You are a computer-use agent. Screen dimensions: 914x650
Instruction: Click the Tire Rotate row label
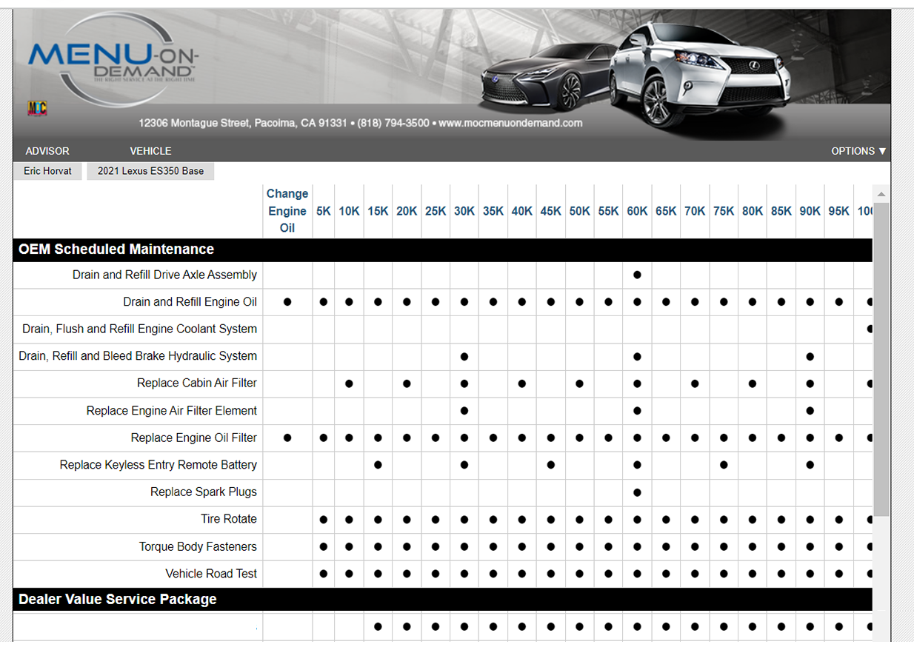tap(229, 519)
